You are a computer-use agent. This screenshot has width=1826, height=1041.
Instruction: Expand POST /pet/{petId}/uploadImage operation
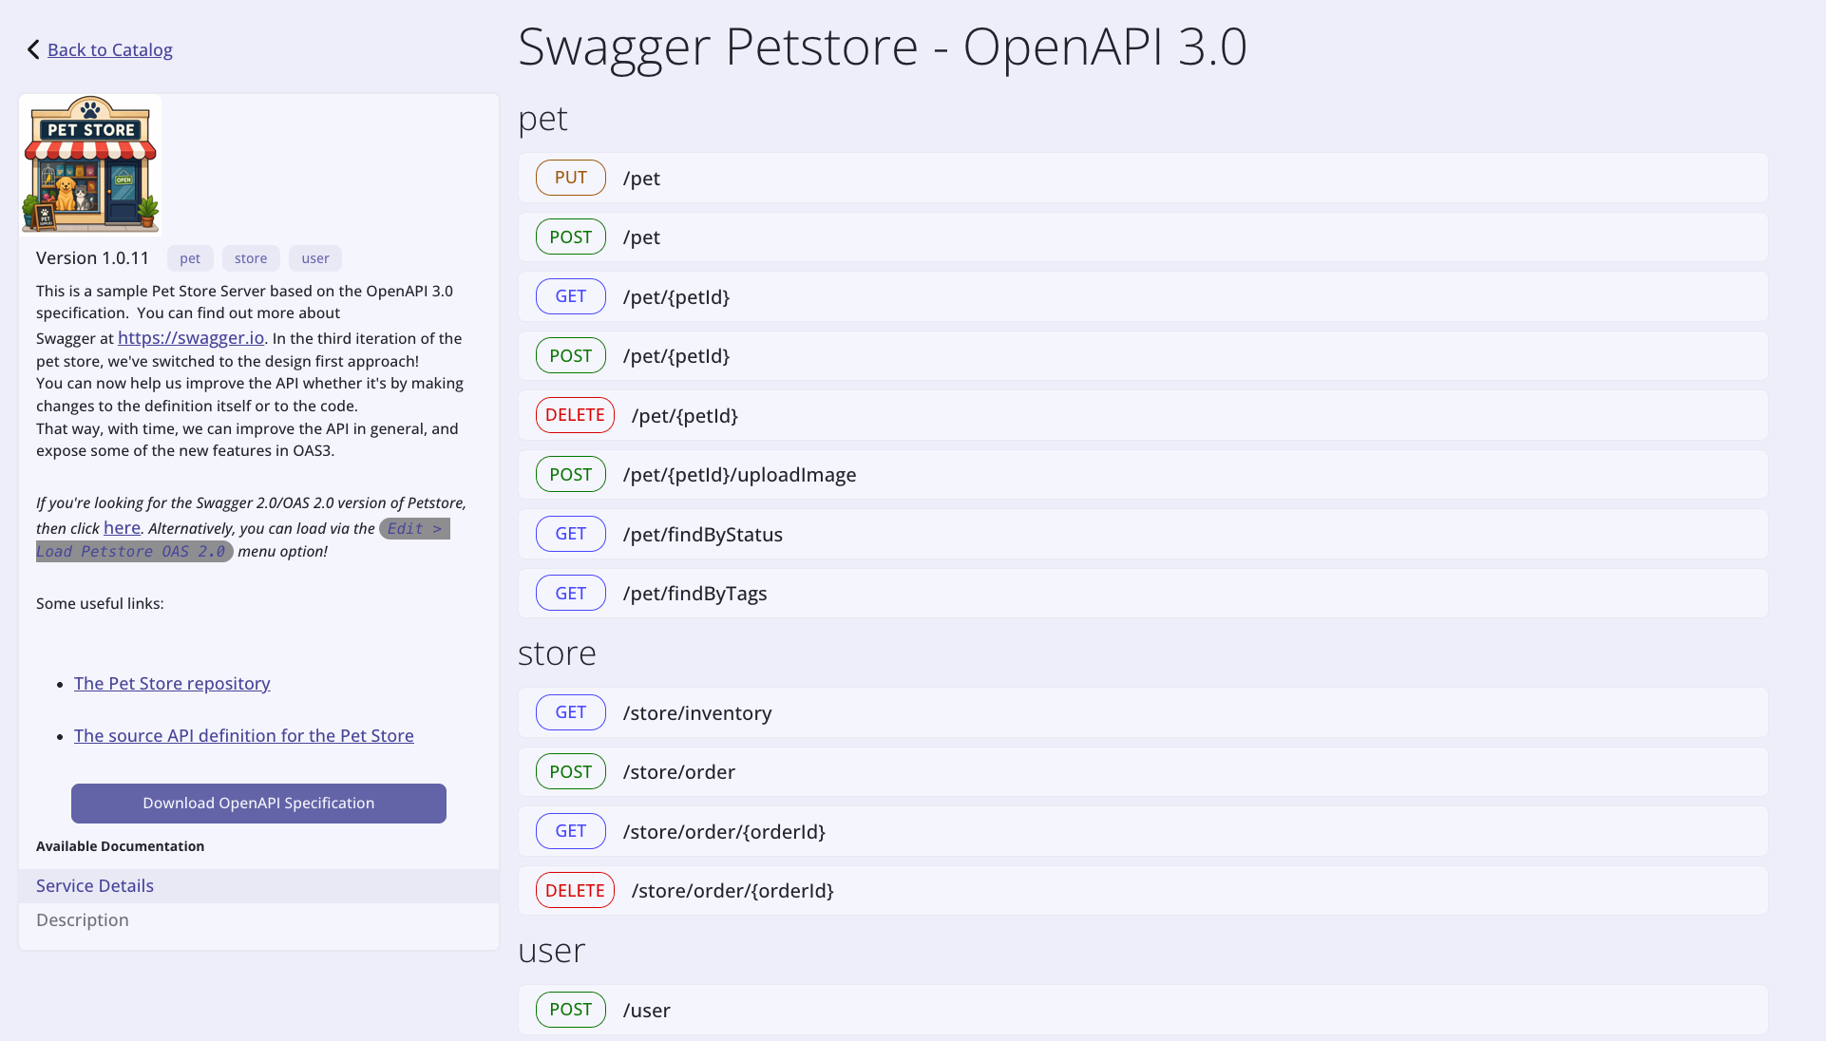pos(1143,475)
